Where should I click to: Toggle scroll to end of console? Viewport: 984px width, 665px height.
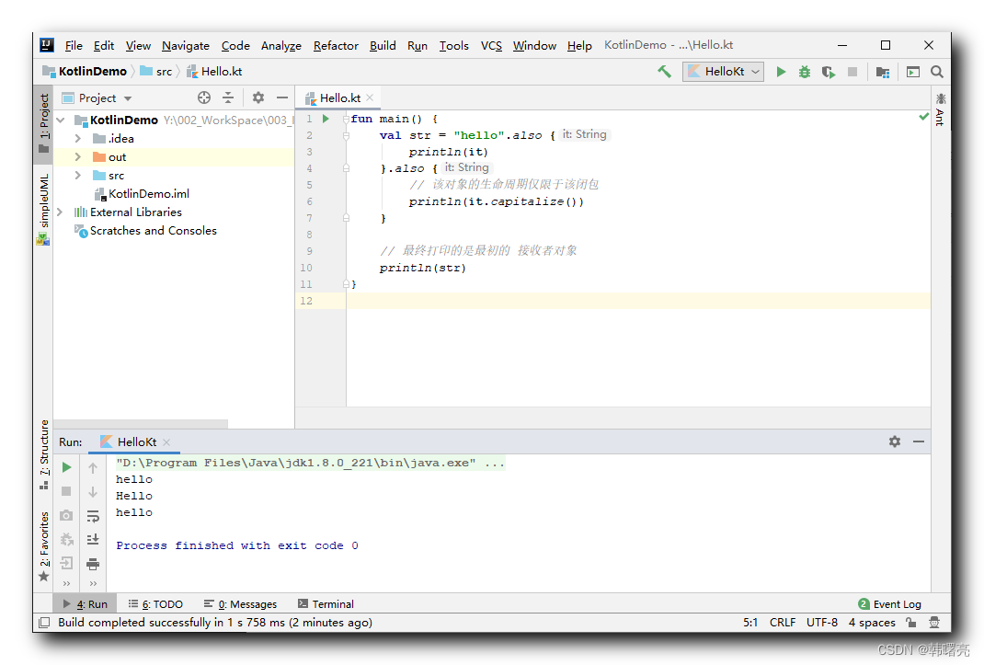[93, 539]
